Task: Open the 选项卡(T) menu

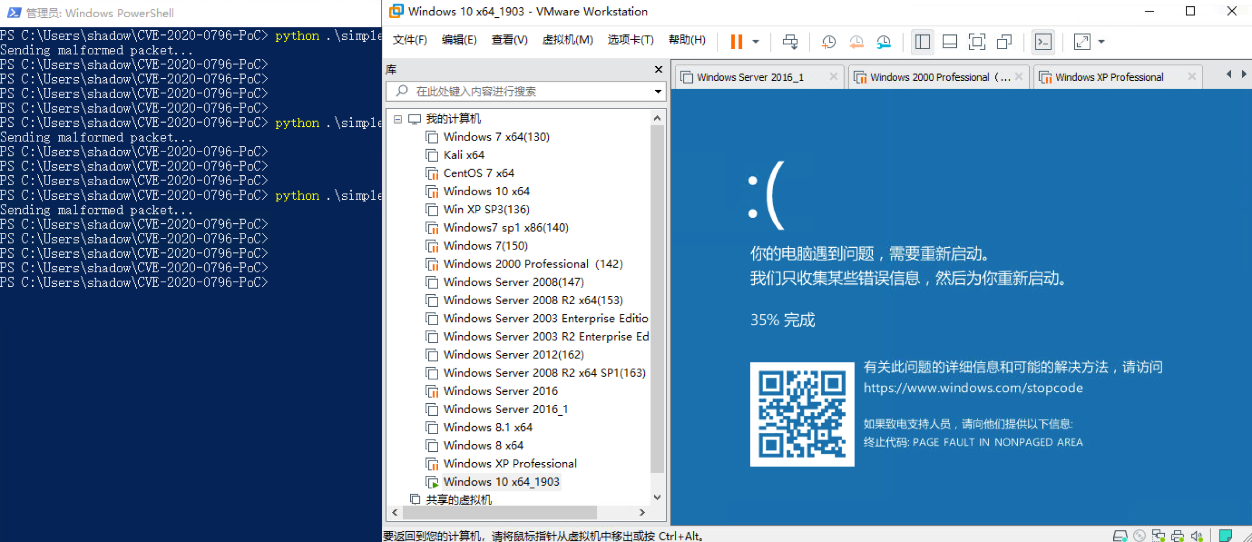Action: pos(630,40)
